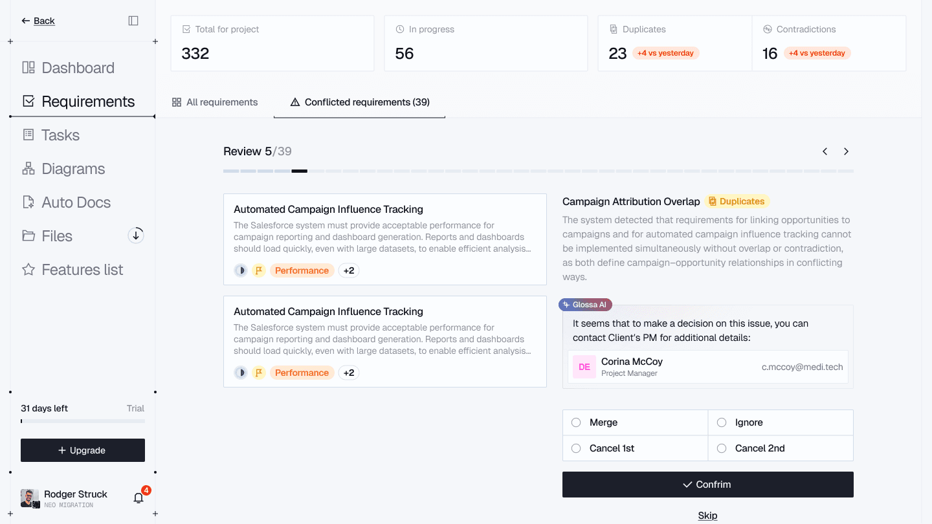Switch to the All requirements tab
Screen dimensions: 932x524
click(x=214, y=102)
